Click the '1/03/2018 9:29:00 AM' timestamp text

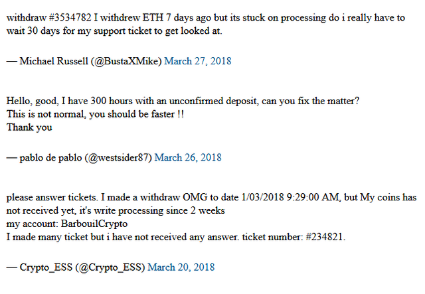(x=290, y=197)
